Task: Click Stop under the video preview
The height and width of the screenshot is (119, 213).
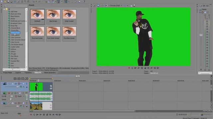Action: [145, 68]
